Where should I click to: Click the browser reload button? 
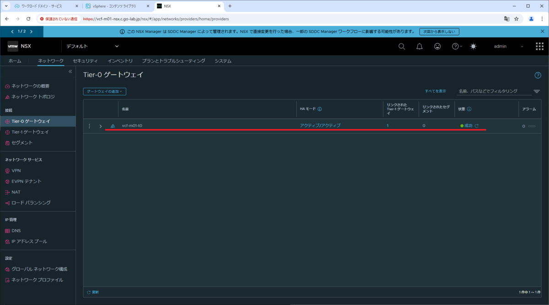28,19
